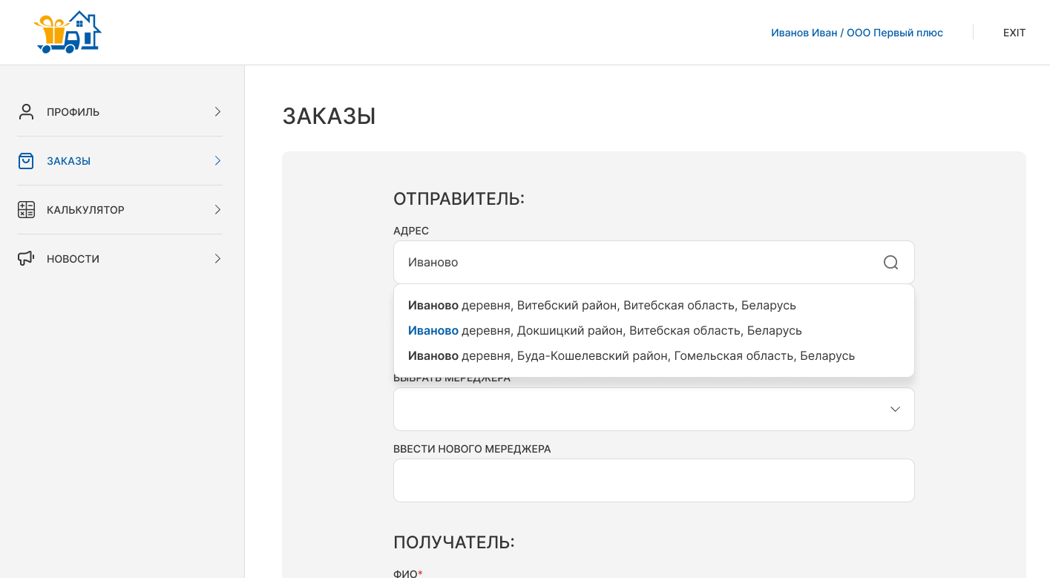The image size is (1050, 578).
Task: Expand the ЗАКАЗЫ chevron arrow
Action: (217, 161)
